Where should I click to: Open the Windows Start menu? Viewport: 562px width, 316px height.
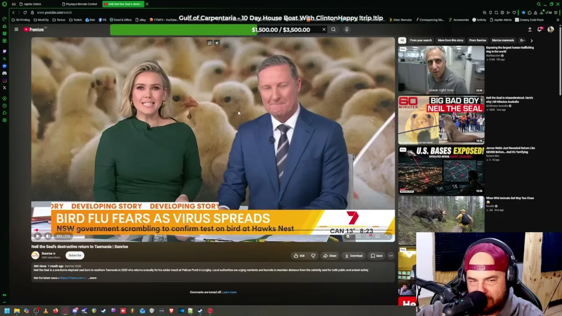pyautogui.click(x=7, y=311)
